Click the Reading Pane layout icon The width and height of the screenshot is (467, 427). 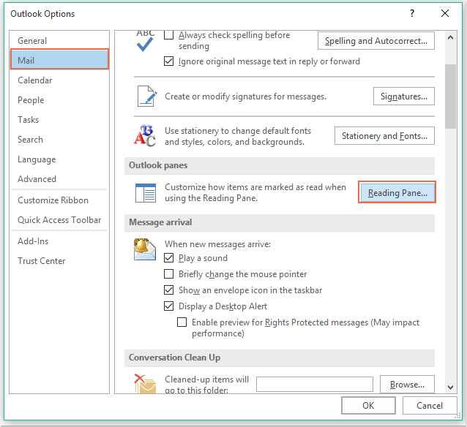click(145, 193)
